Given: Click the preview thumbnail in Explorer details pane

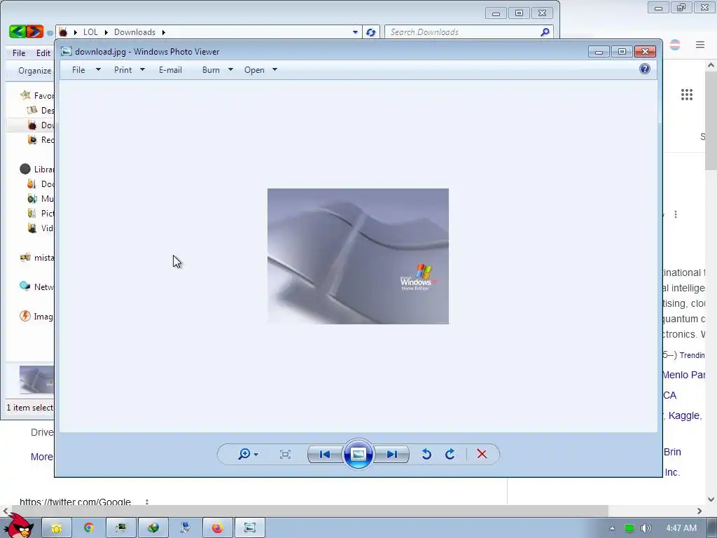Looking at the screenshot, I should tap(36, 379).
